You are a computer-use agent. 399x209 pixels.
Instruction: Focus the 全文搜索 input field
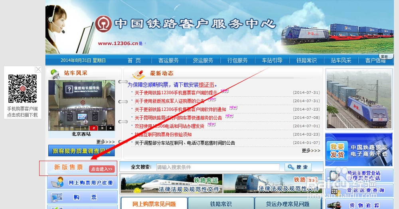(x=218, y=167)
